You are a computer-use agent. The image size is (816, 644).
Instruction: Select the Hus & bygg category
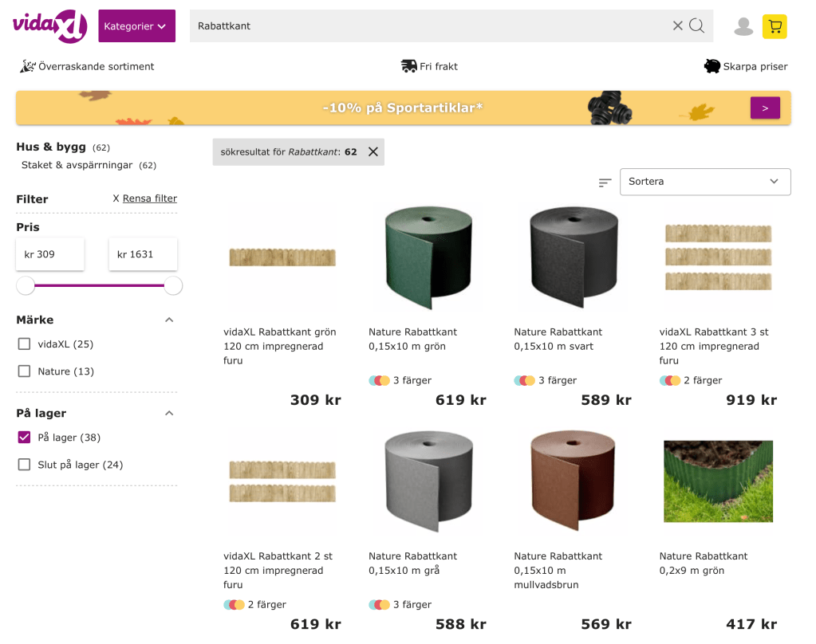(x=51, y=147)
